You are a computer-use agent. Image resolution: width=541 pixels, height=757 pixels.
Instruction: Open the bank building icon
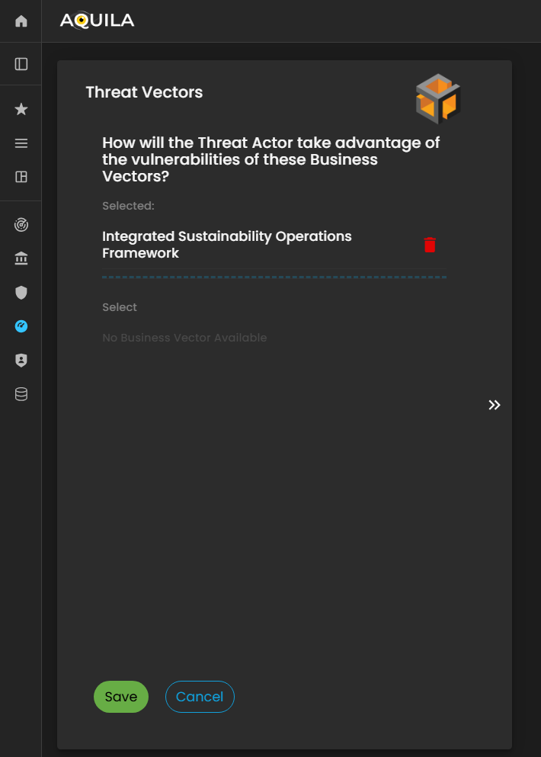point(21,259)
